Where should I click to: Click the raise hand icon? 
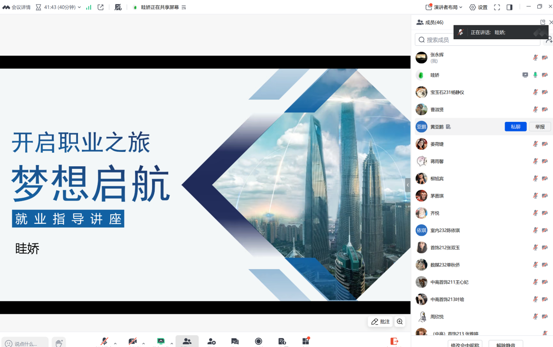coord(59,343)
